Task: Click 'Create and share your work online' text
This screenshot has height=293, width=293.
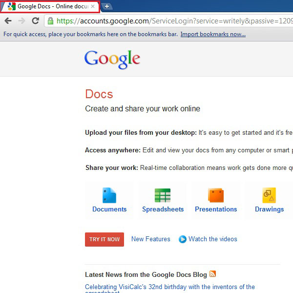Action: [x=143, y=108]
